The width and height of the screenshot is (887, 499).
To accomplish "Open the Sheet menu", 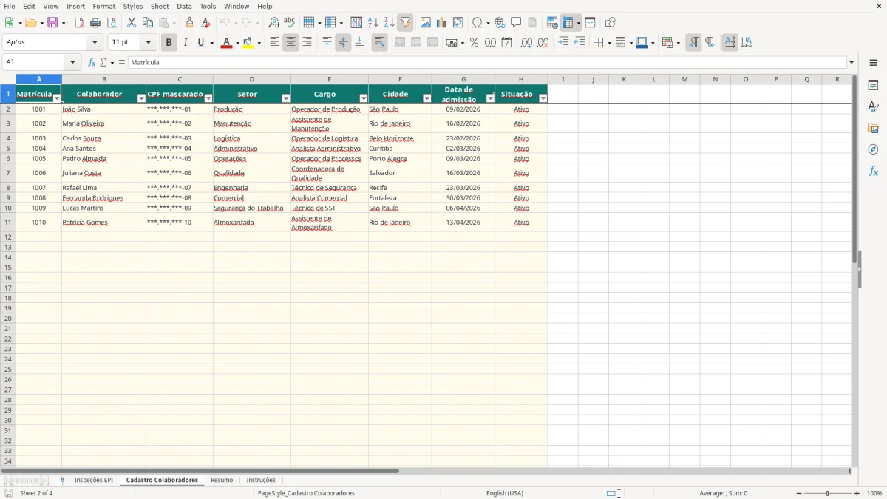I will coord(160,6).
